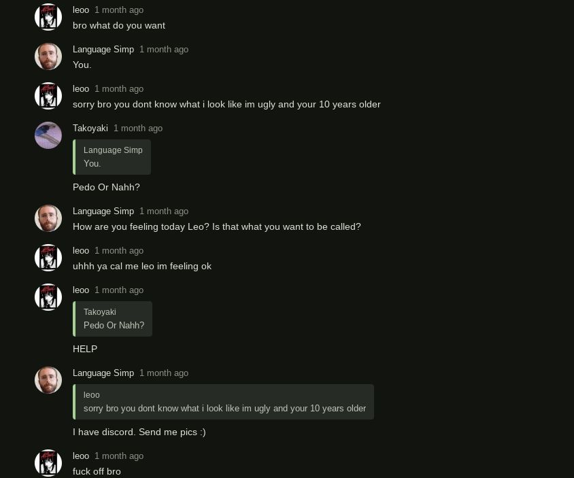Click leoo's avatar next to the "sorry bro" message

tap(48, 96)
